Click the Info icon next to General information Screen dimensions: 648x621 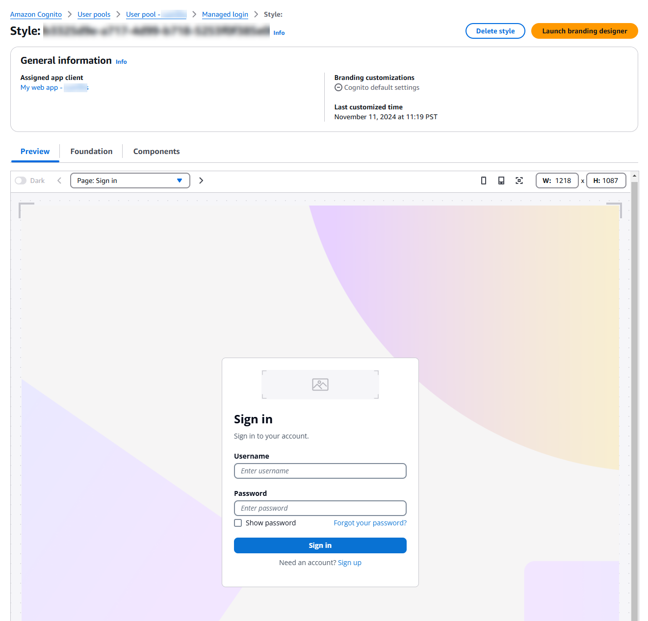[121, 61]
